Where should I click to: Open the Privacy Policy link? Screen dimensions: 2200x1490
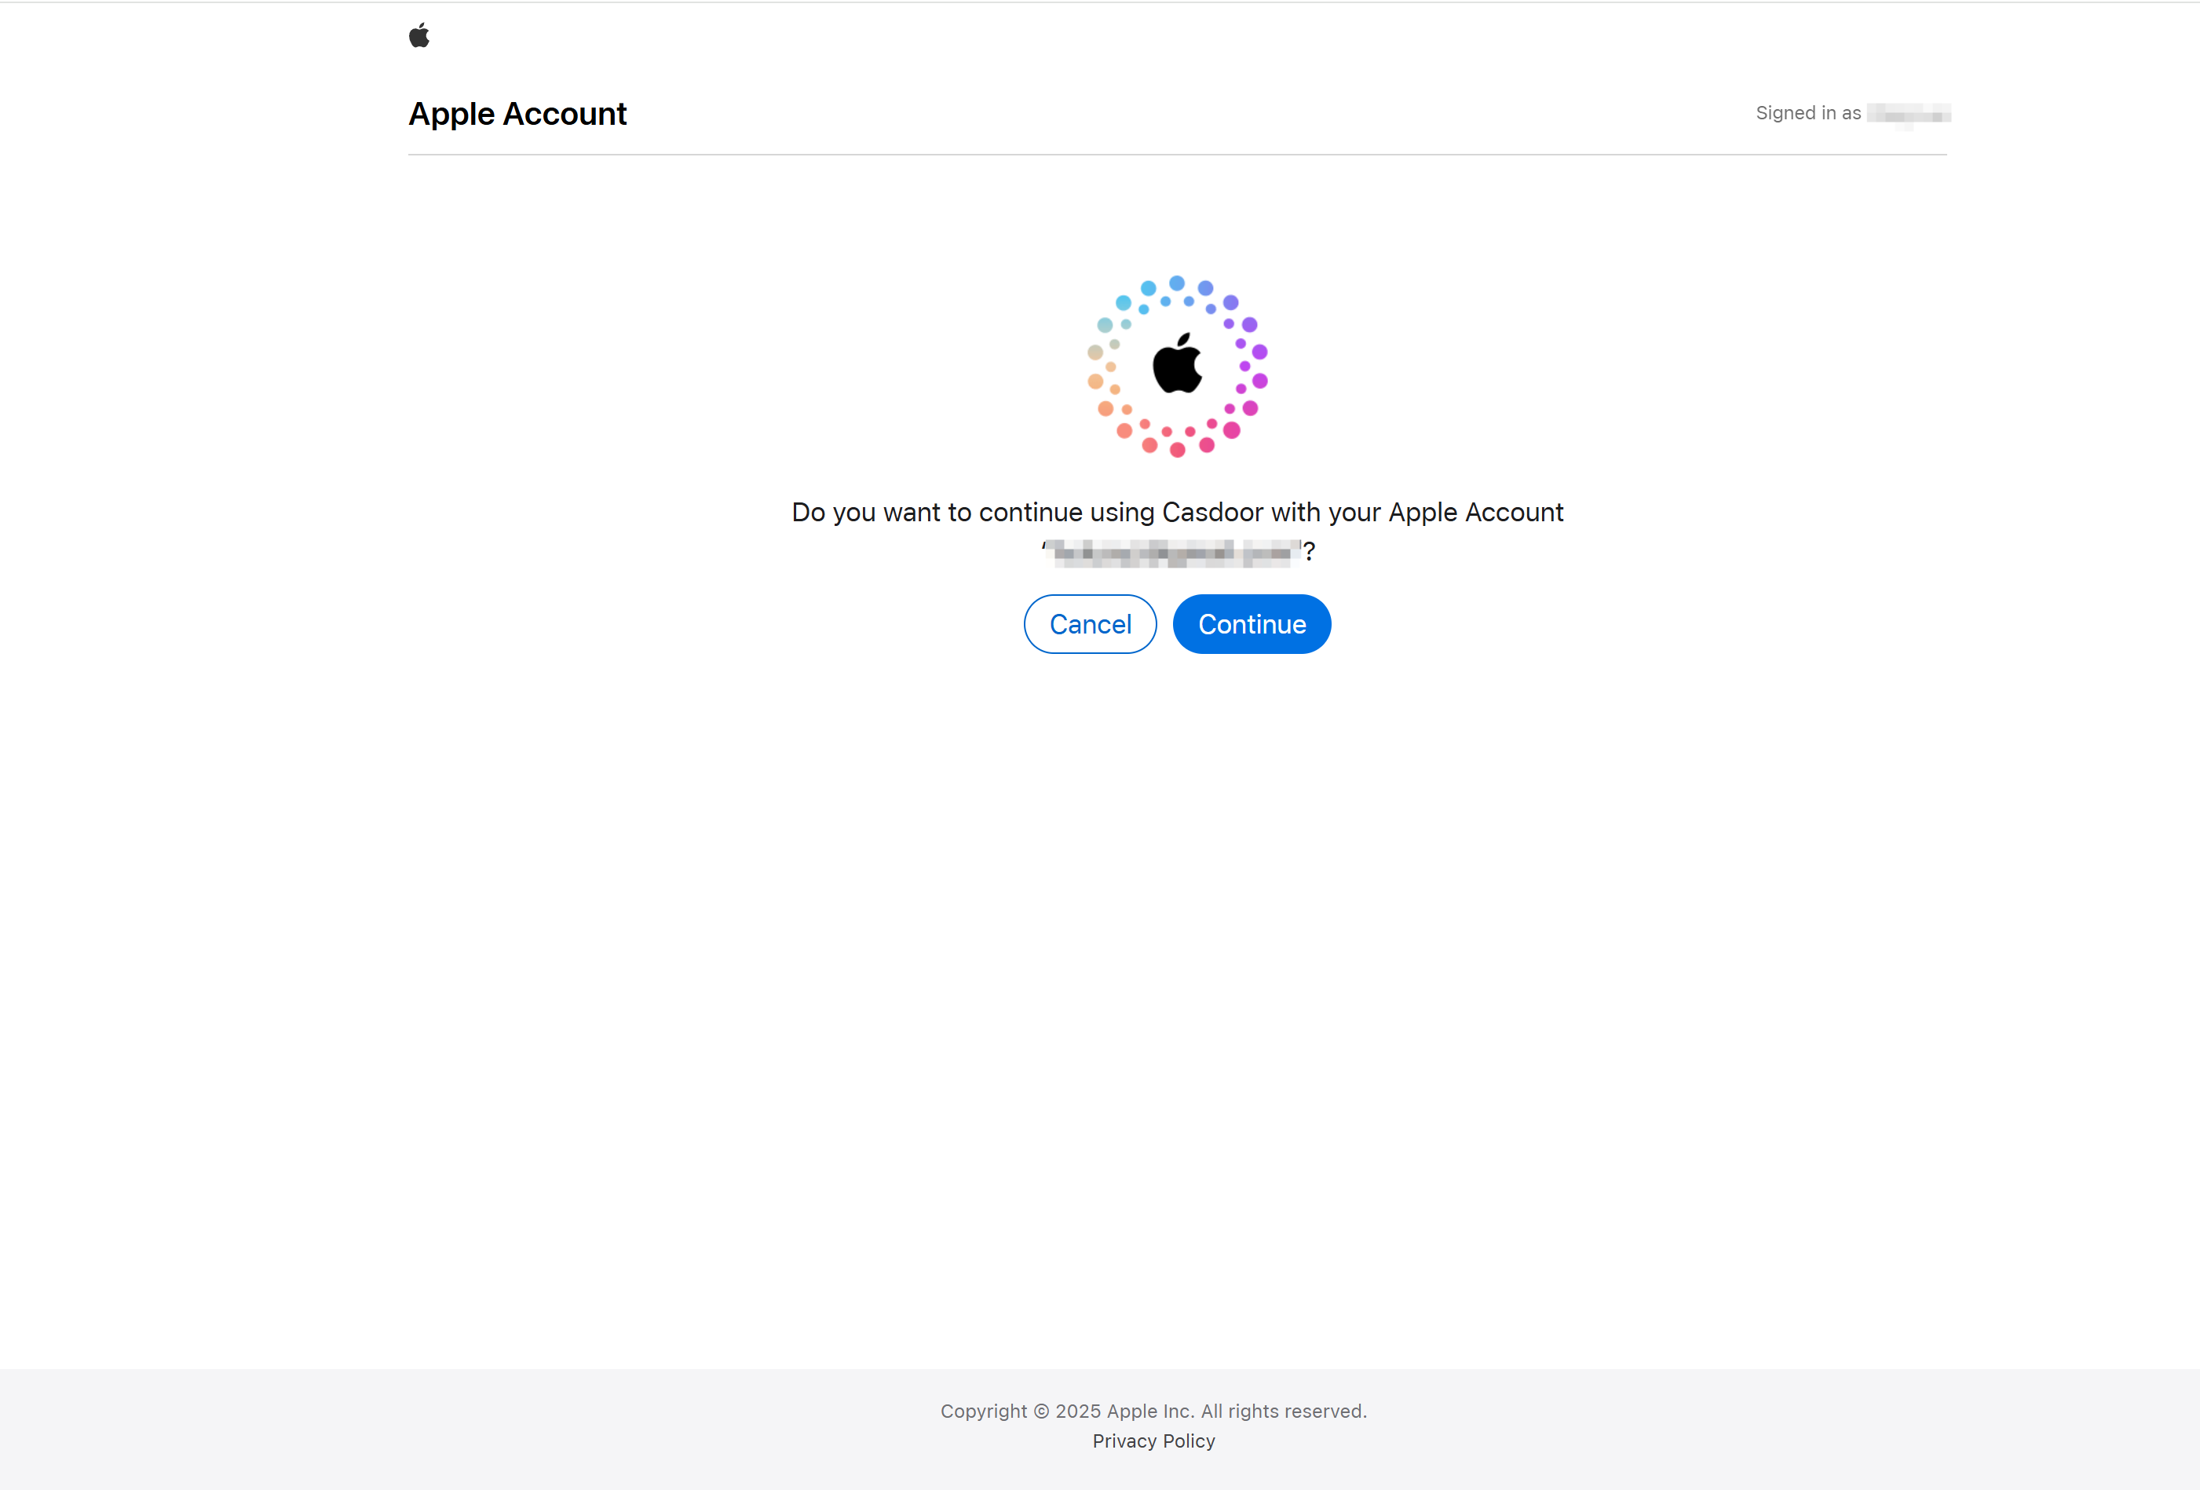tap(1153, 1441)
